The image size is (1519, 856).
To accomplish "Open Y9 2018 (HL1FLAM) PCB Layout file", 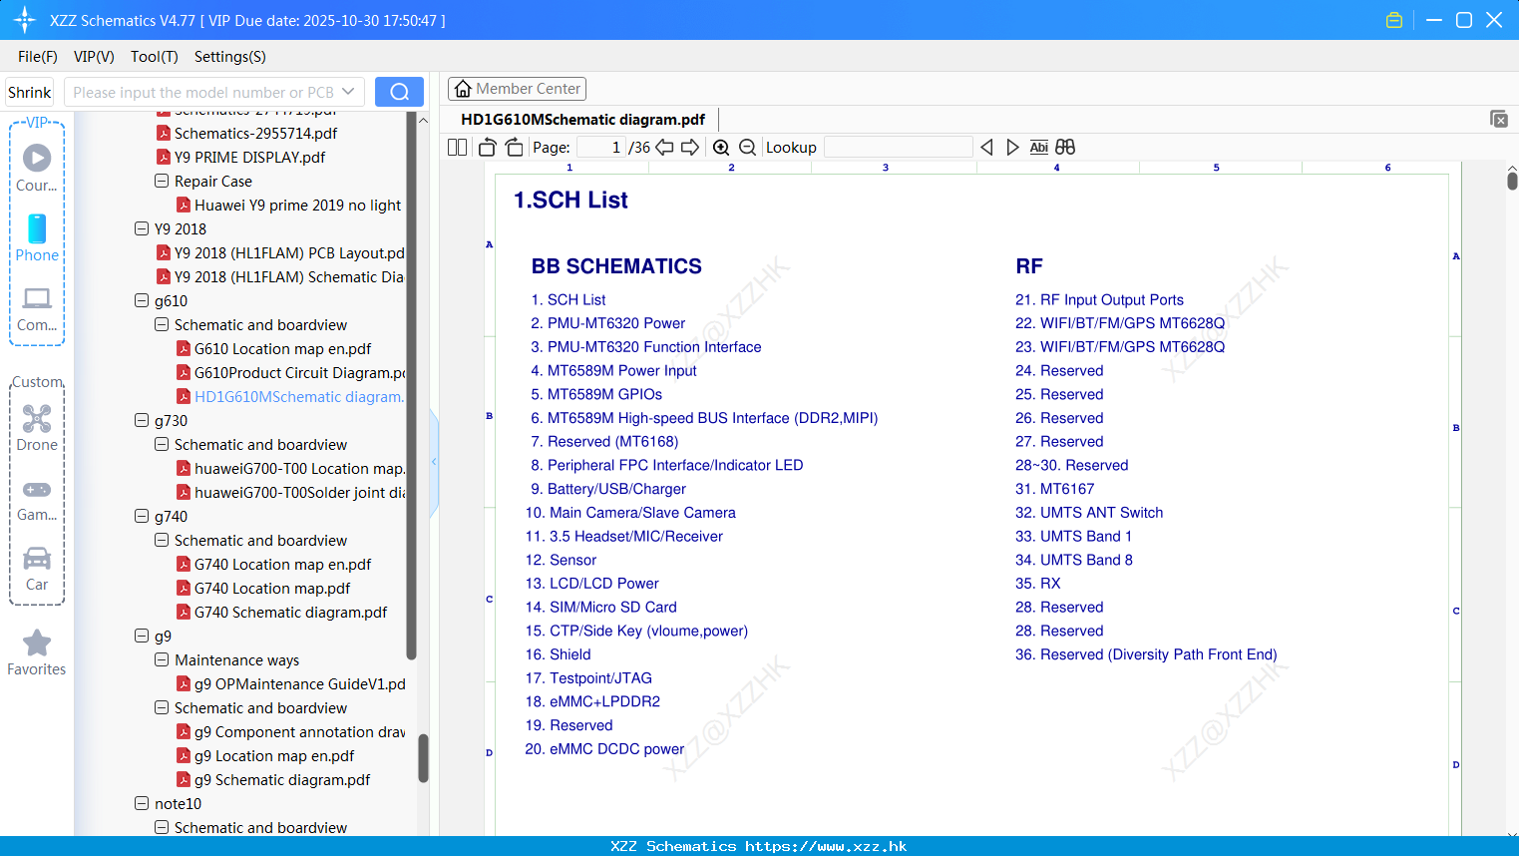I will (280, 252).
